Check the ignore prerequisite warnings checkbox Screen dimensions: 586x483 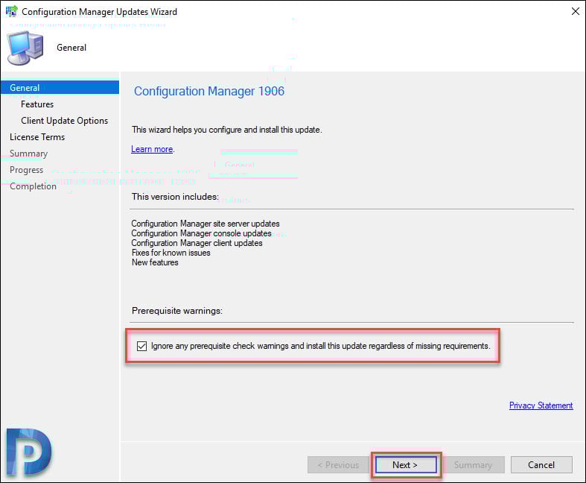[141, 346]
